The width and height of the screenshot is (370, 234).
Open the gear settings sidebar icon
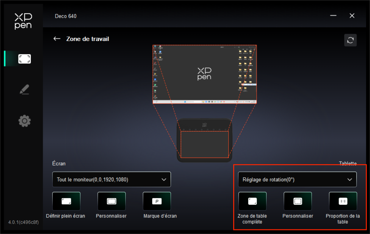pyautogui.click(x=24, y=121)
